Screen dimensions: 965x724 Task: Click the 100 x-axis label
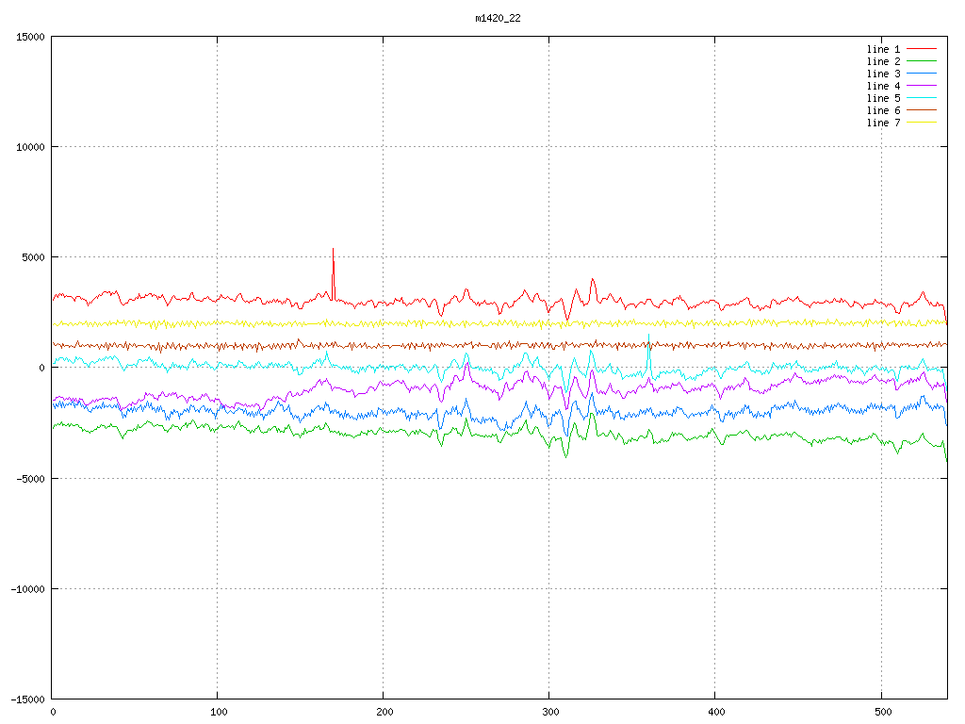tap(219, 713)
